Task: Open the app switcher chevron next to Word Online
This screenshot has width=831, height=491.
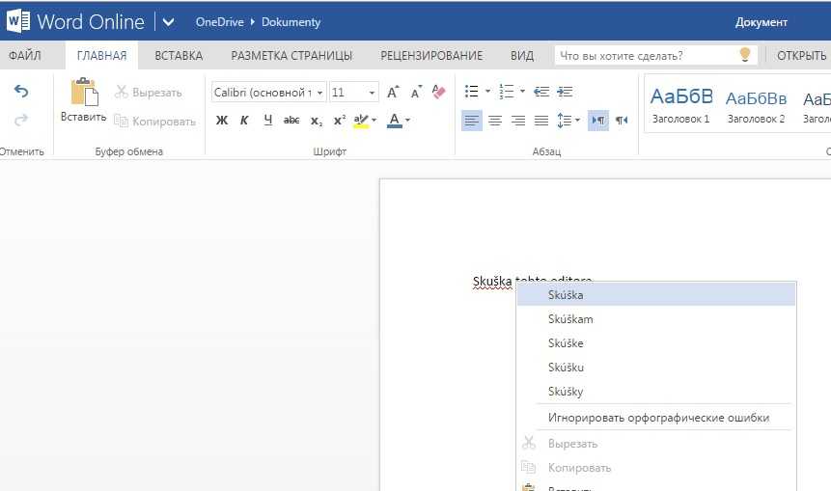Action: click(169, 22)
